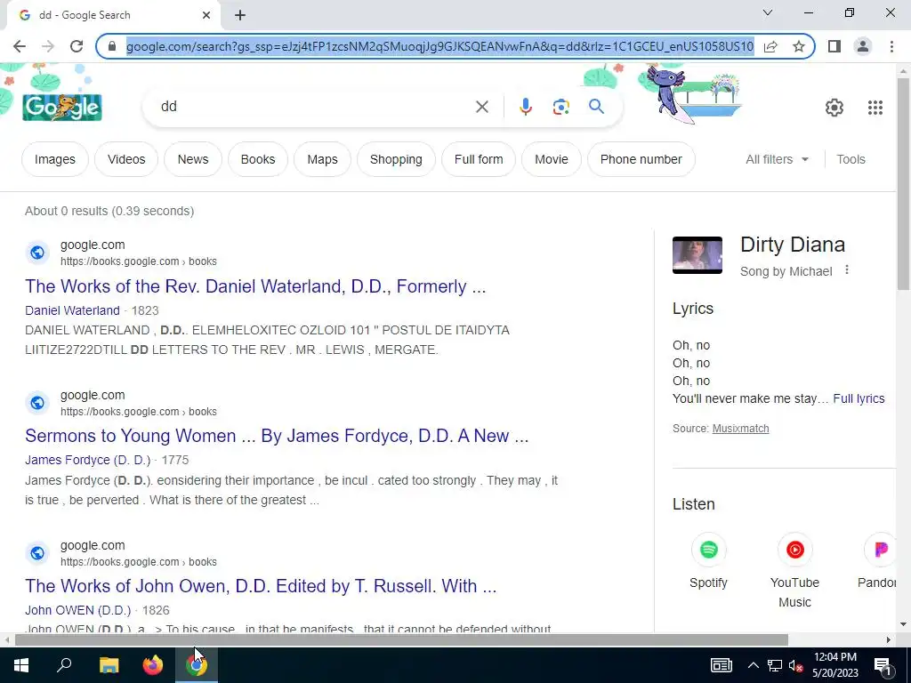This screenshot has height=683, width=911.
Task: Open more options beside 'Song by Michael'
Action: pos(847,270)
